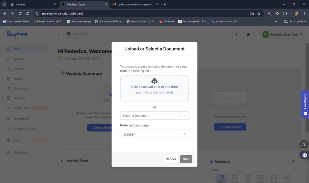Click the Chat button in dialog
This screenshot has width=309, height=183.
coord(186,159)
